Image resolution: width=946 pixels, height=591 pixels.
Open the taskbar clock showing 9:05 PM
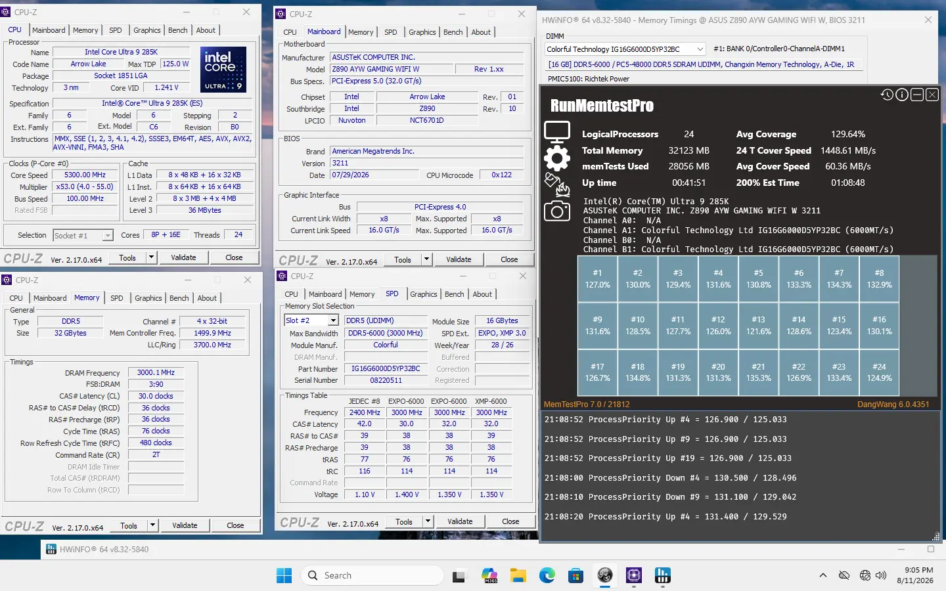click(x=914, y=575)
